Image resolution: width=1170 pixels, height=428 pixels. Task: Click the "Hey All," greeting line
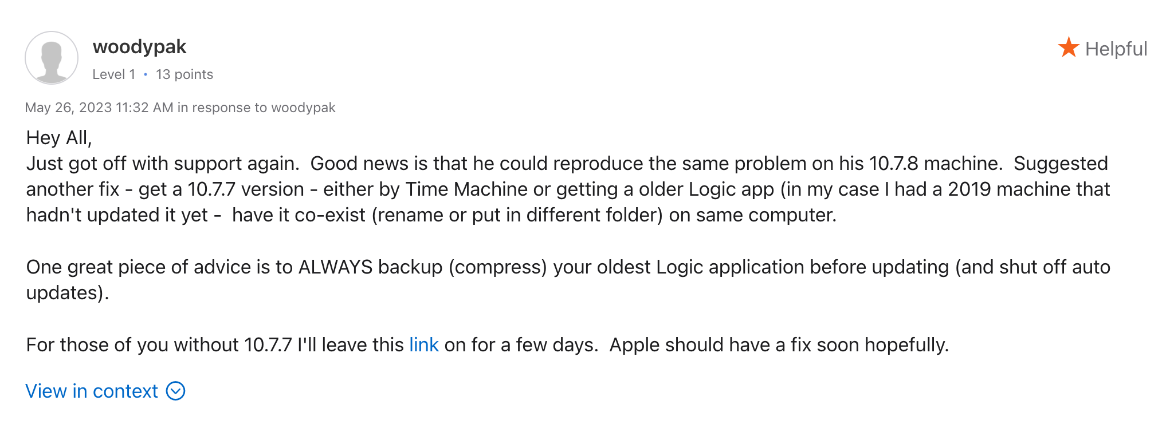(x=59, y=138)
